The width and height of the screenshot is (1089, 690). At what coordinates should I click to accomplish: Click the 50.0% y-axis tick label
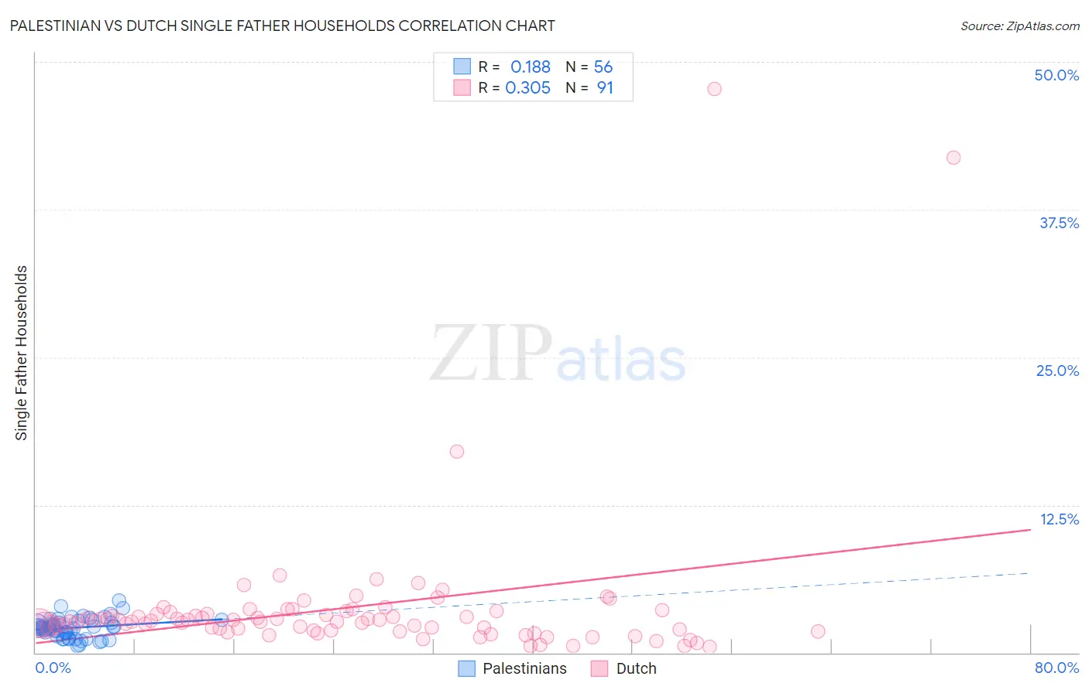click(1056, 75)
